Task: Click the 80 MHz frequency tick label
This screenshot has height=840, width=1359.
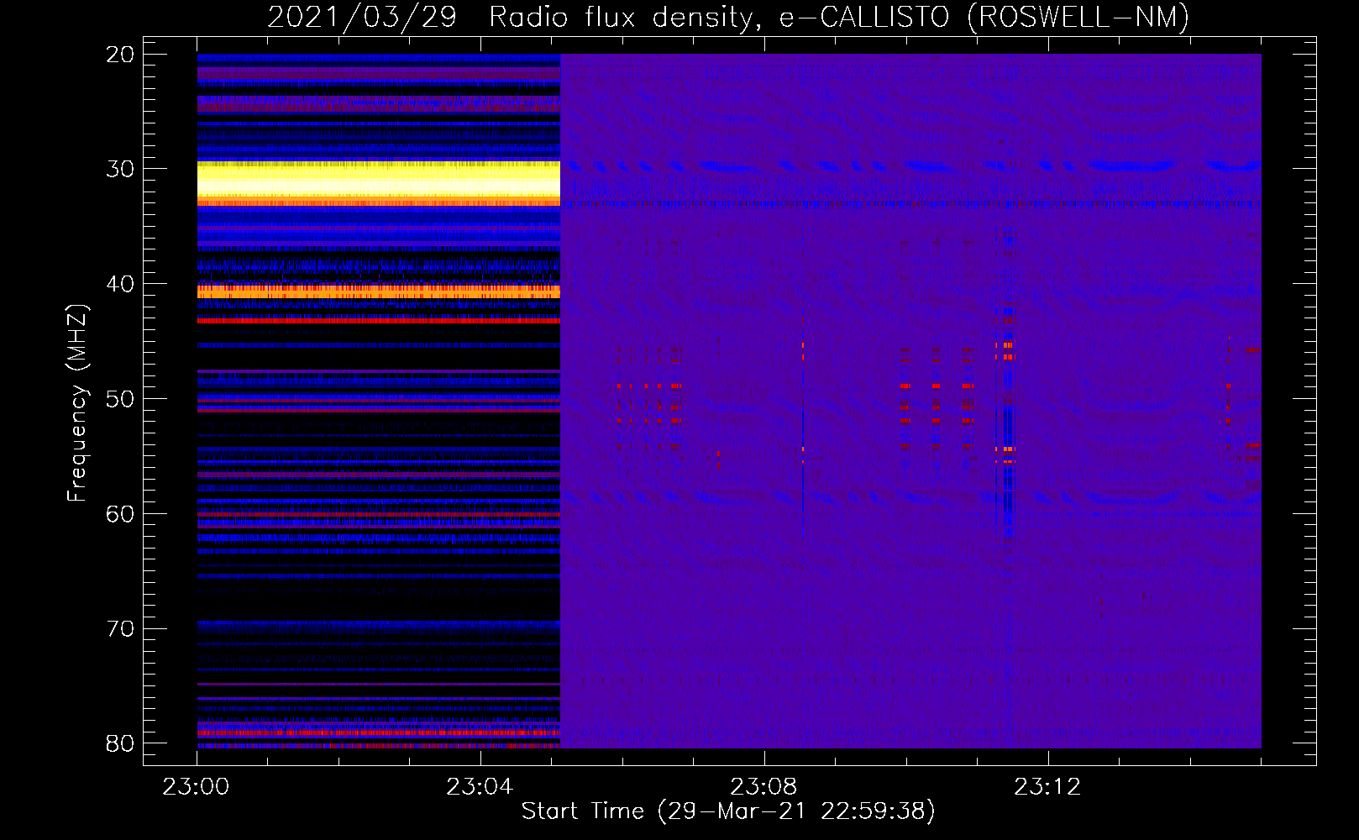Action: (120, 743)
